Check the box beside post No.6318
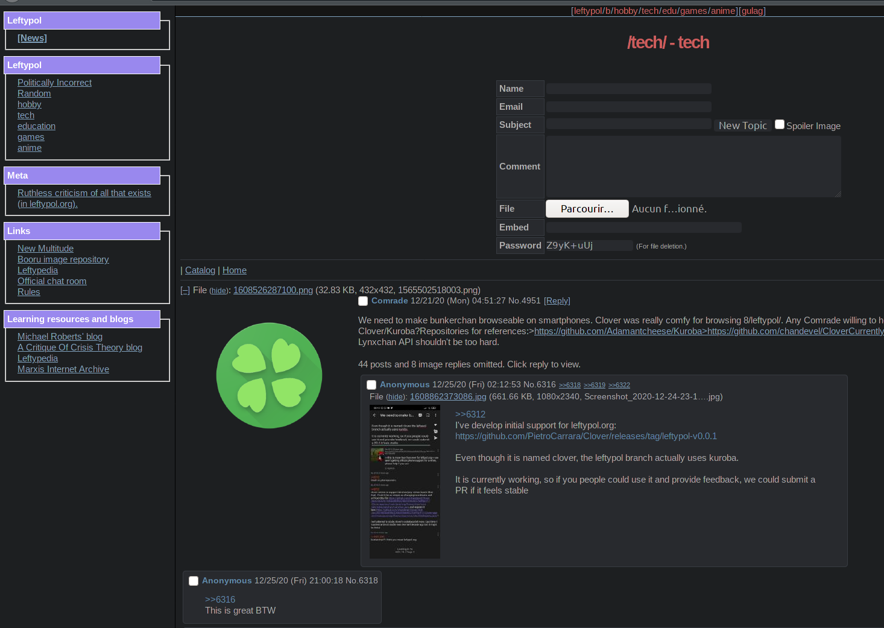 tap(194, 581)
